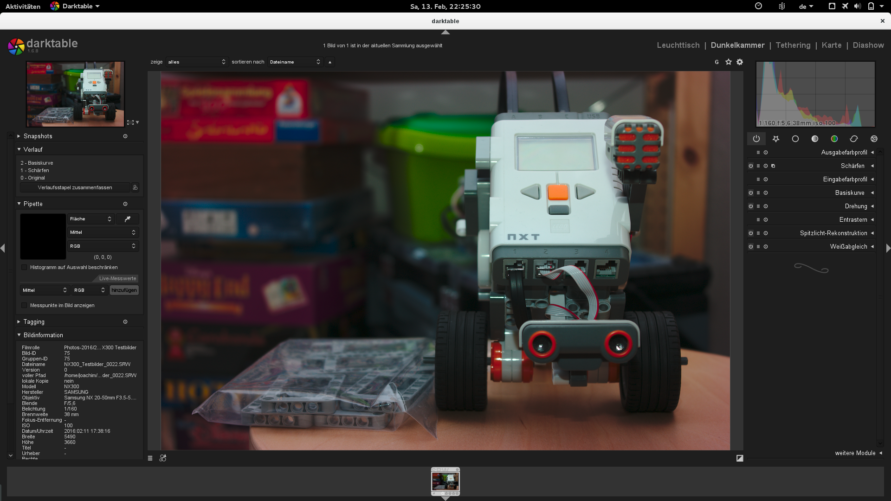This screenshot has width=891, height=501.
Task: Select history item 0 - Original
Action: pyautogui.click(x=33, y=178)
